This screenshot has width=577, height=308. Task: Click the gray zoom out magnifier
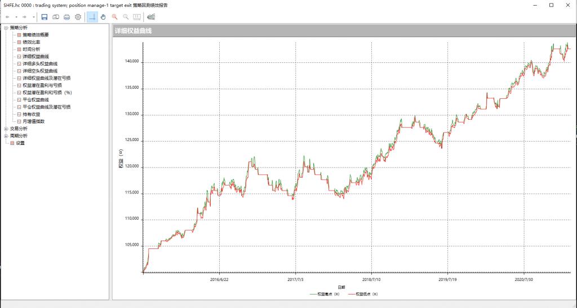click(126, 17)
